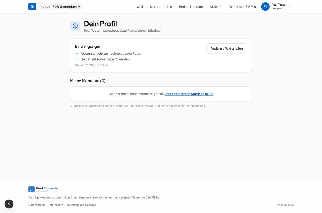Click the Ändern / Widerrufen button
Screen dimensions: 322x213
[x=227, y=49]
